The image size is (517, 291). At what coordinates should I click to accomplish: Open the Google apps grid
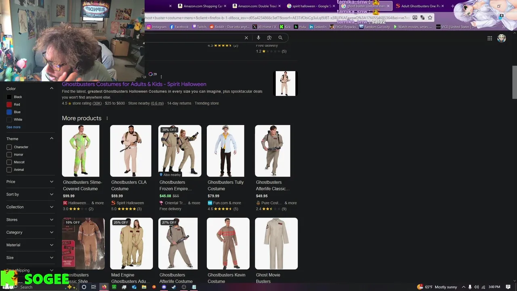point(490,38)
